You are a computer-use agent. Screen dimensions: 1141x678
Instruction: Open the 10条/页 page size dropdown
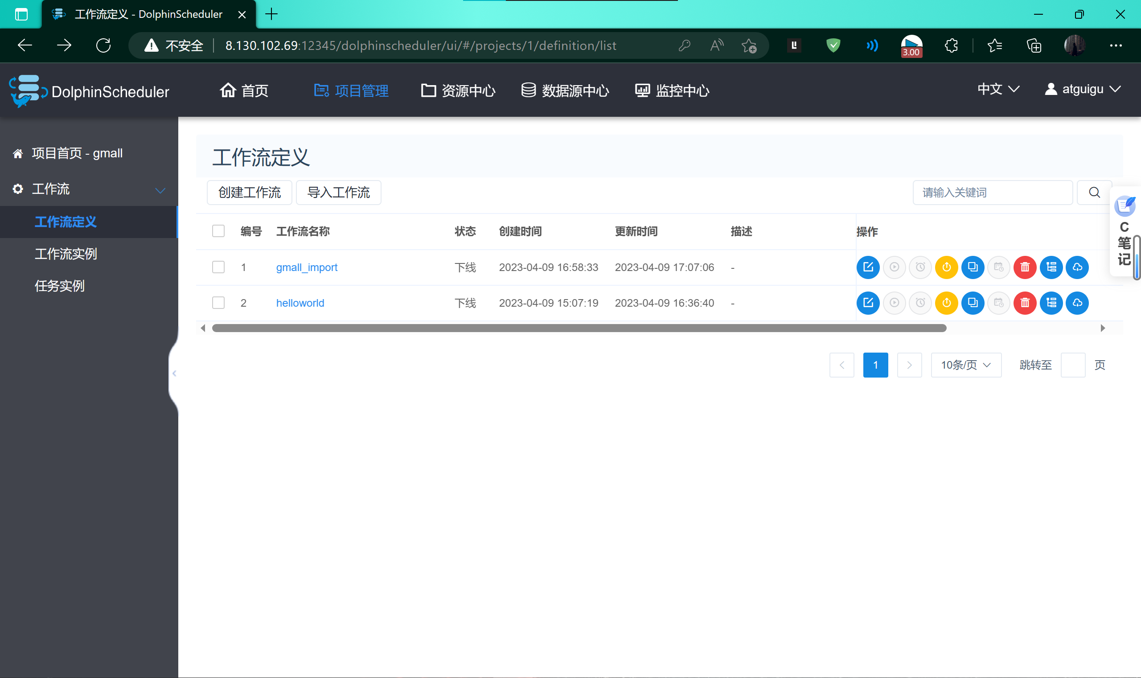(965, 365)
